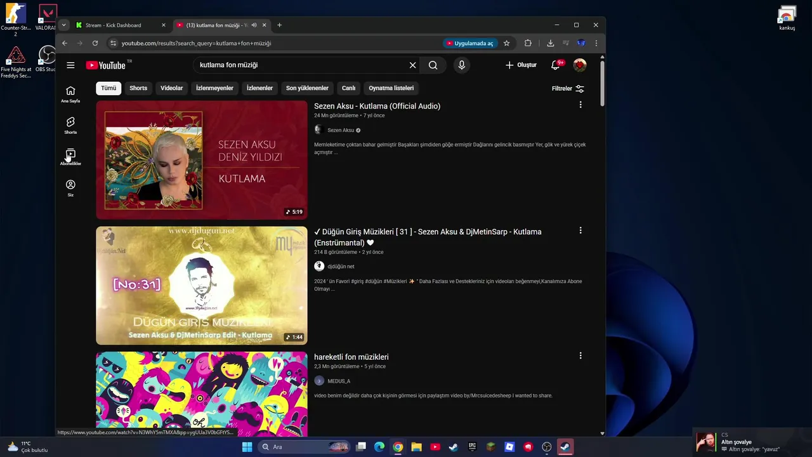Screen dimensions: 812x457
Task: Expand Chrome tab search dropdown
Action: pos(63,25)
